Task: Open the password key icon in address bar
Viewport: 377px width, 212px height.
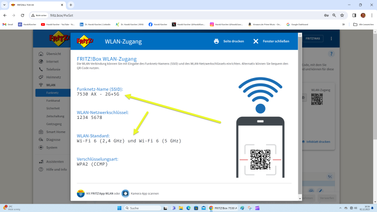Action: 326,16
